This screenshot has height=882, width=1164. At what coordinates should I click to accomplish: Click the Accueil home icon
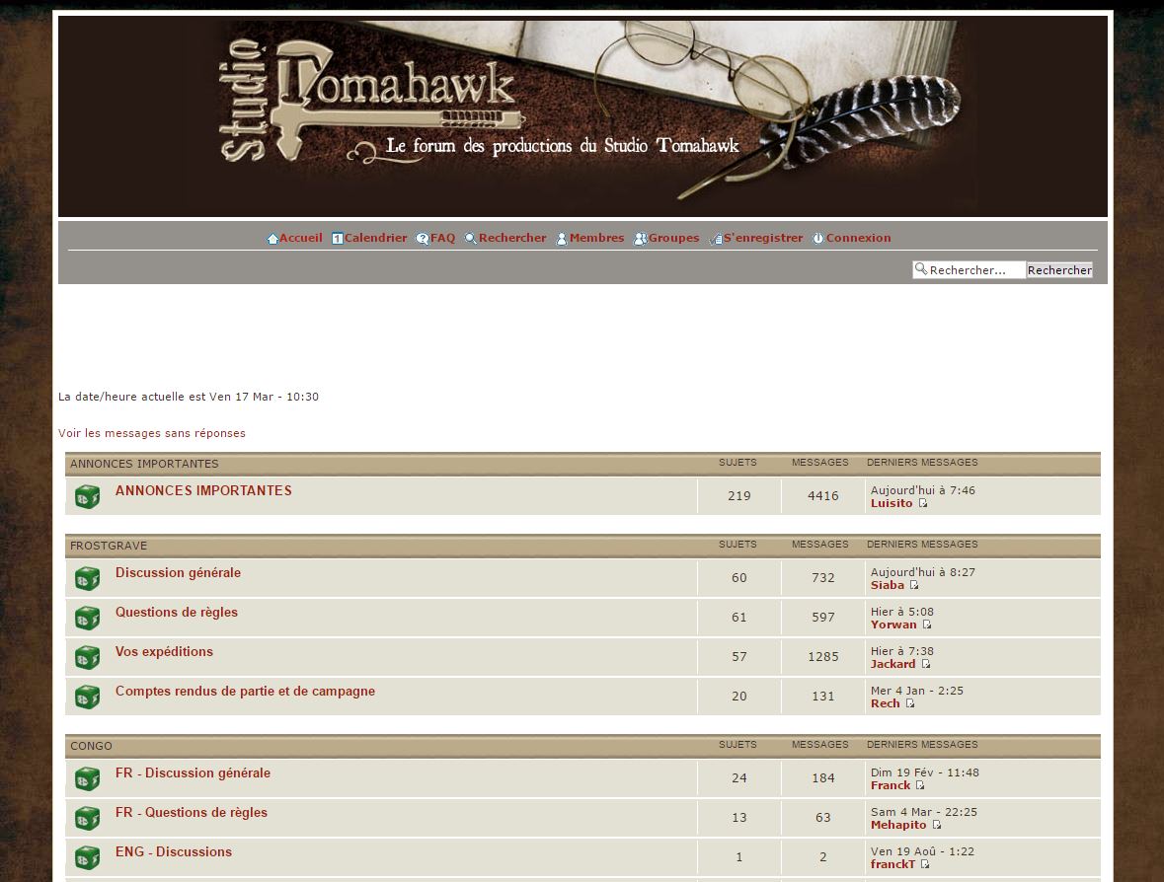click(272, 238)
